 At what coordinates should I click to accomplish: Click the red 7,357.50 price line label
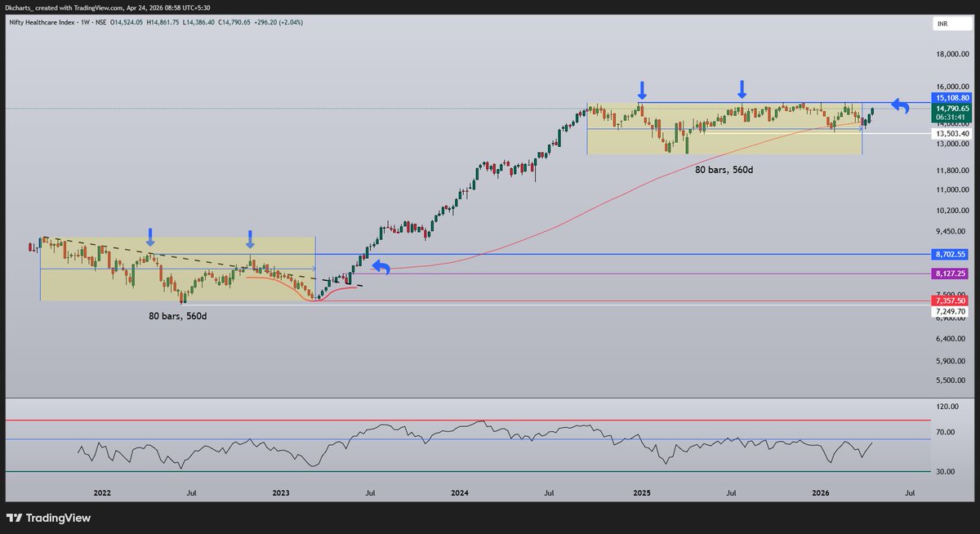tap(950, 301)
